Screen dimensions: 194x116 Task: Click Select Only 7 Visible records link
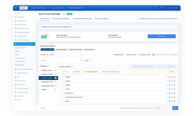(x=111, y=72)
